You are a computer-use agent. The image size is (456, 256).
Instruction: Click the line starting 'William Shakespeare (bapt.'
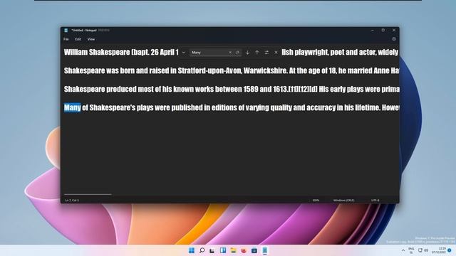(121, 52)
